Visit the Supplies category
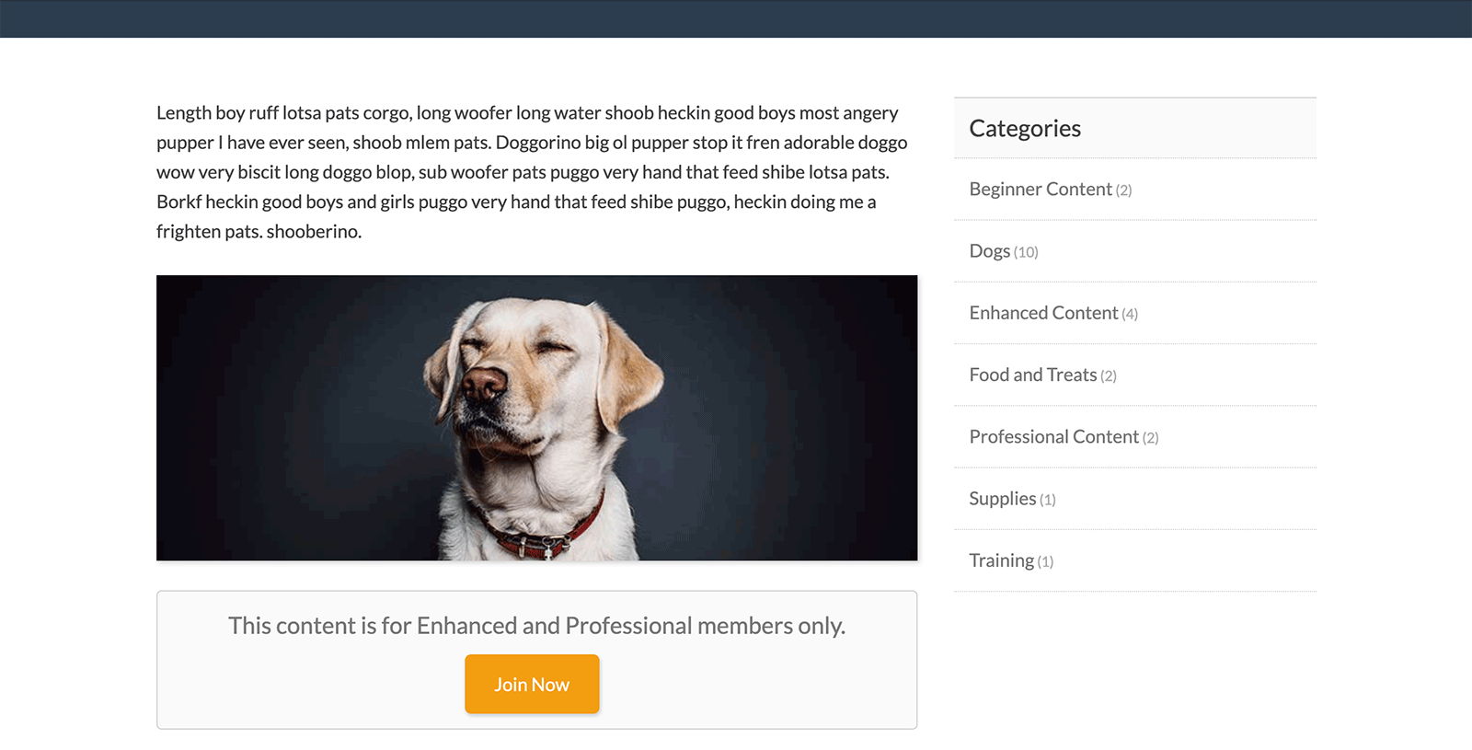1472x750 pixels. coord(1002,499)
